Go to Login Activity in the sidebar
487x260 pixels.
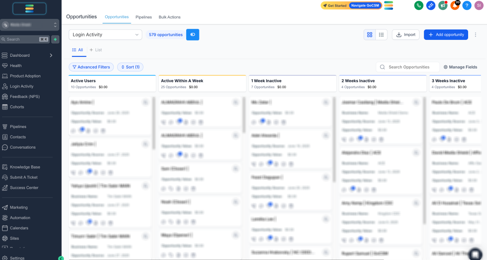22,86
